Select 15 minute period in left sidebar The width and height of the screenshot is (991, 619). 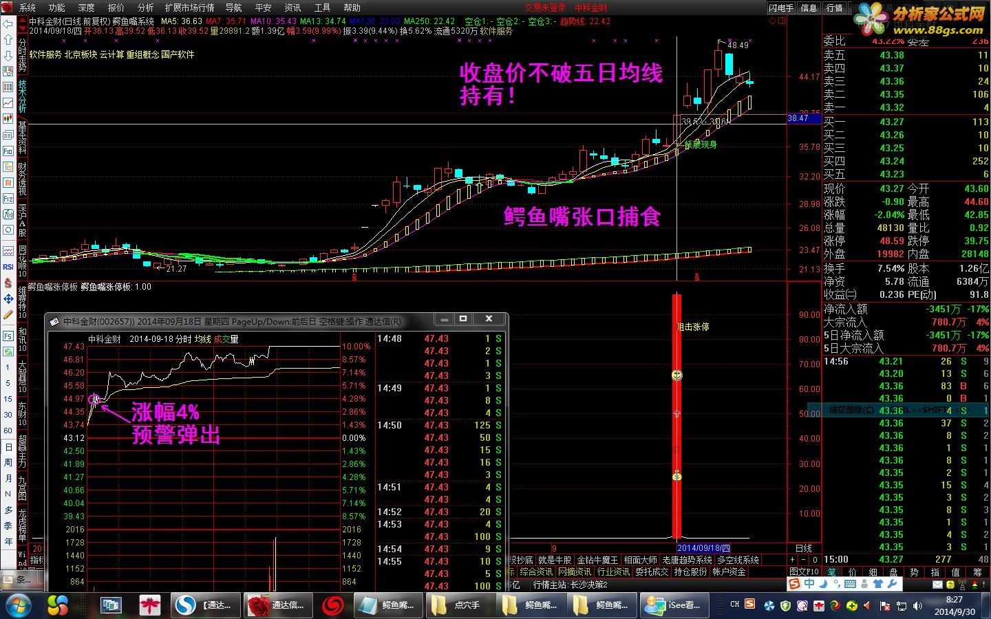point(8,399)
